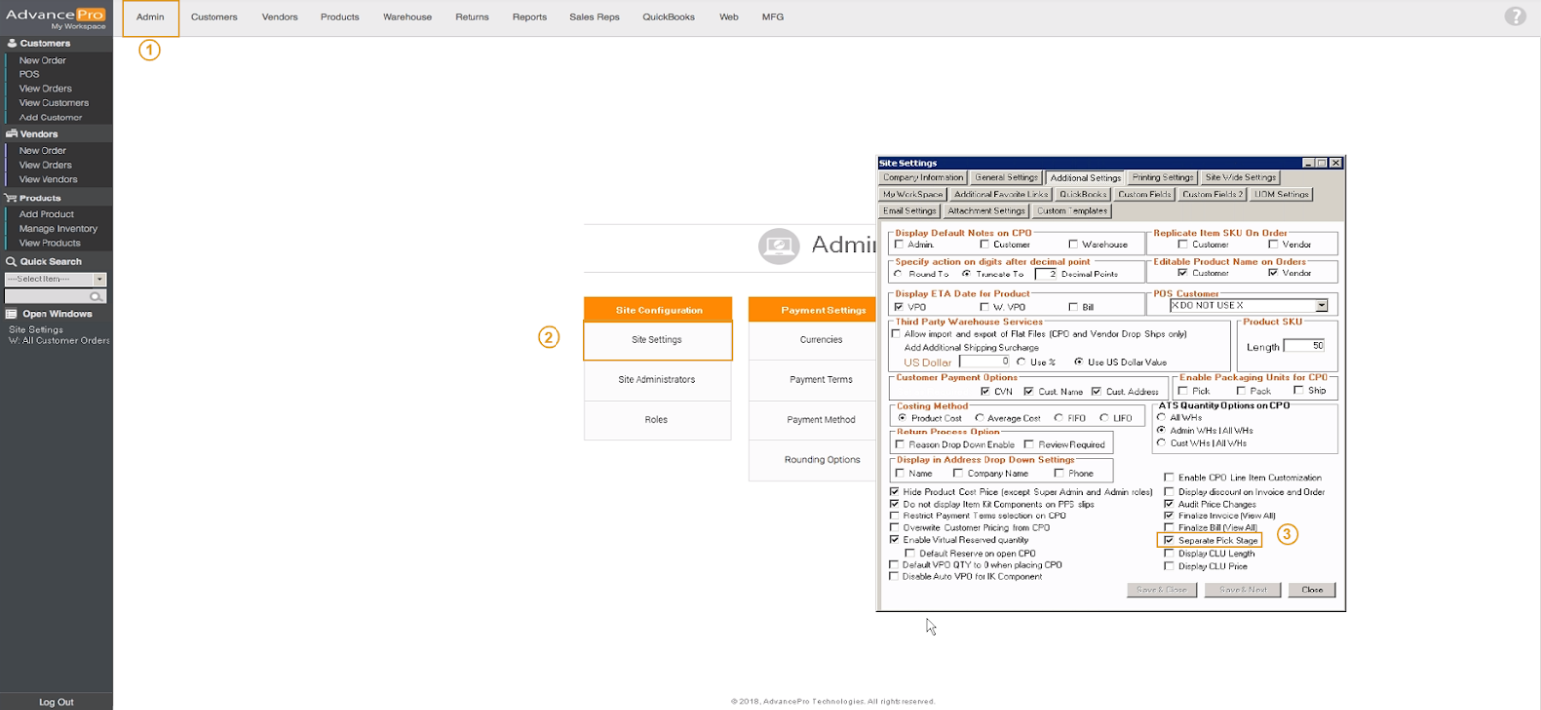
Task: Switch to the Printing Settings tab
Action: [x=1162, y=178]
